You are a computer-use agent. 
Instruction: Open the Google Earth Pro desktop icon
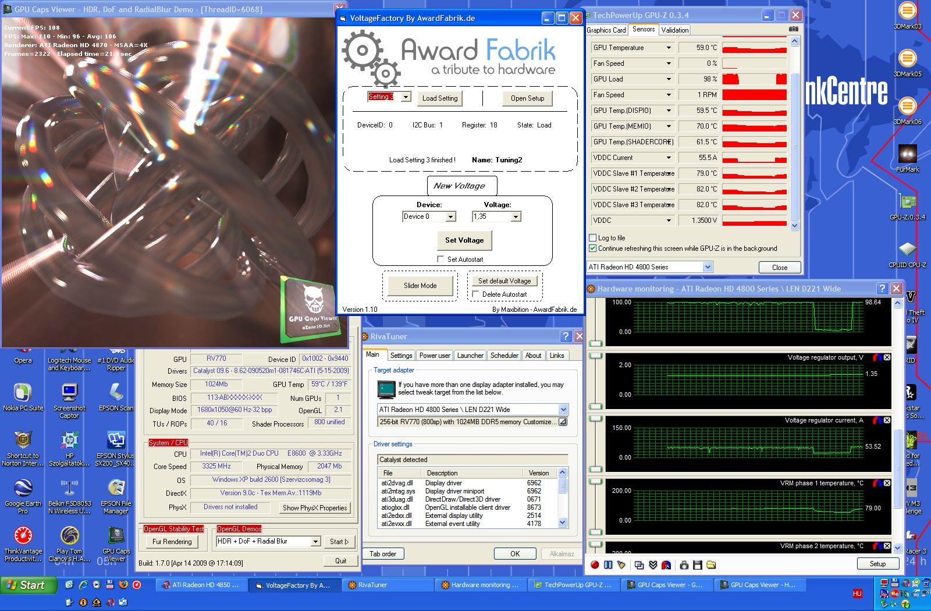23,497
